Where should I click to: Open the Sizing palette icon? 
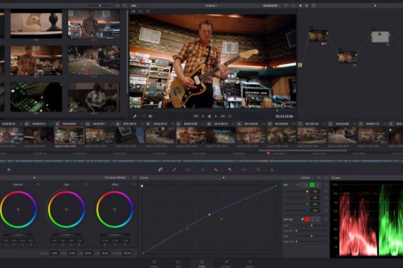coord(244,170)
